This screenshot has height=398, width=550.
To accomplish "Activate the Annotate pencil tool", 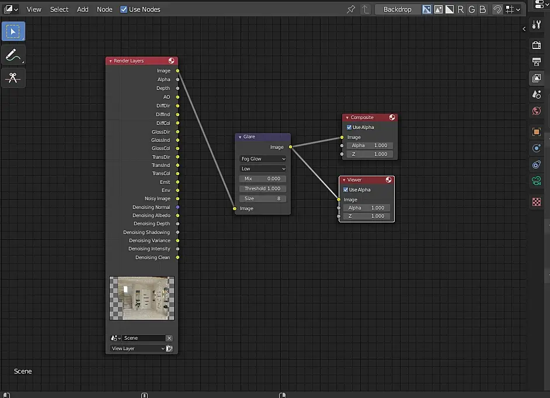I will click(x=13, y=55).
